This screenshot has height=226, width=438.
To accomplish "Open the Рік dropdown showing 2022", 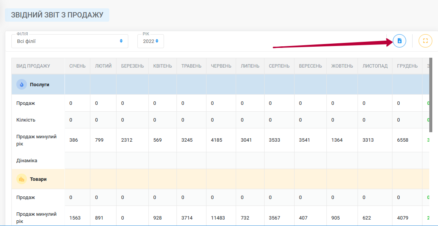I will [151, 41].
